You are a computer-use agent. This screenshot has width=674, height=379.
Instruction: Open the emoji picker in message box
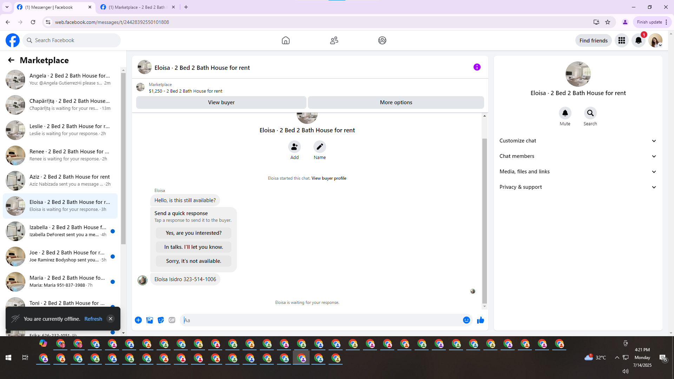coord(466,320)
